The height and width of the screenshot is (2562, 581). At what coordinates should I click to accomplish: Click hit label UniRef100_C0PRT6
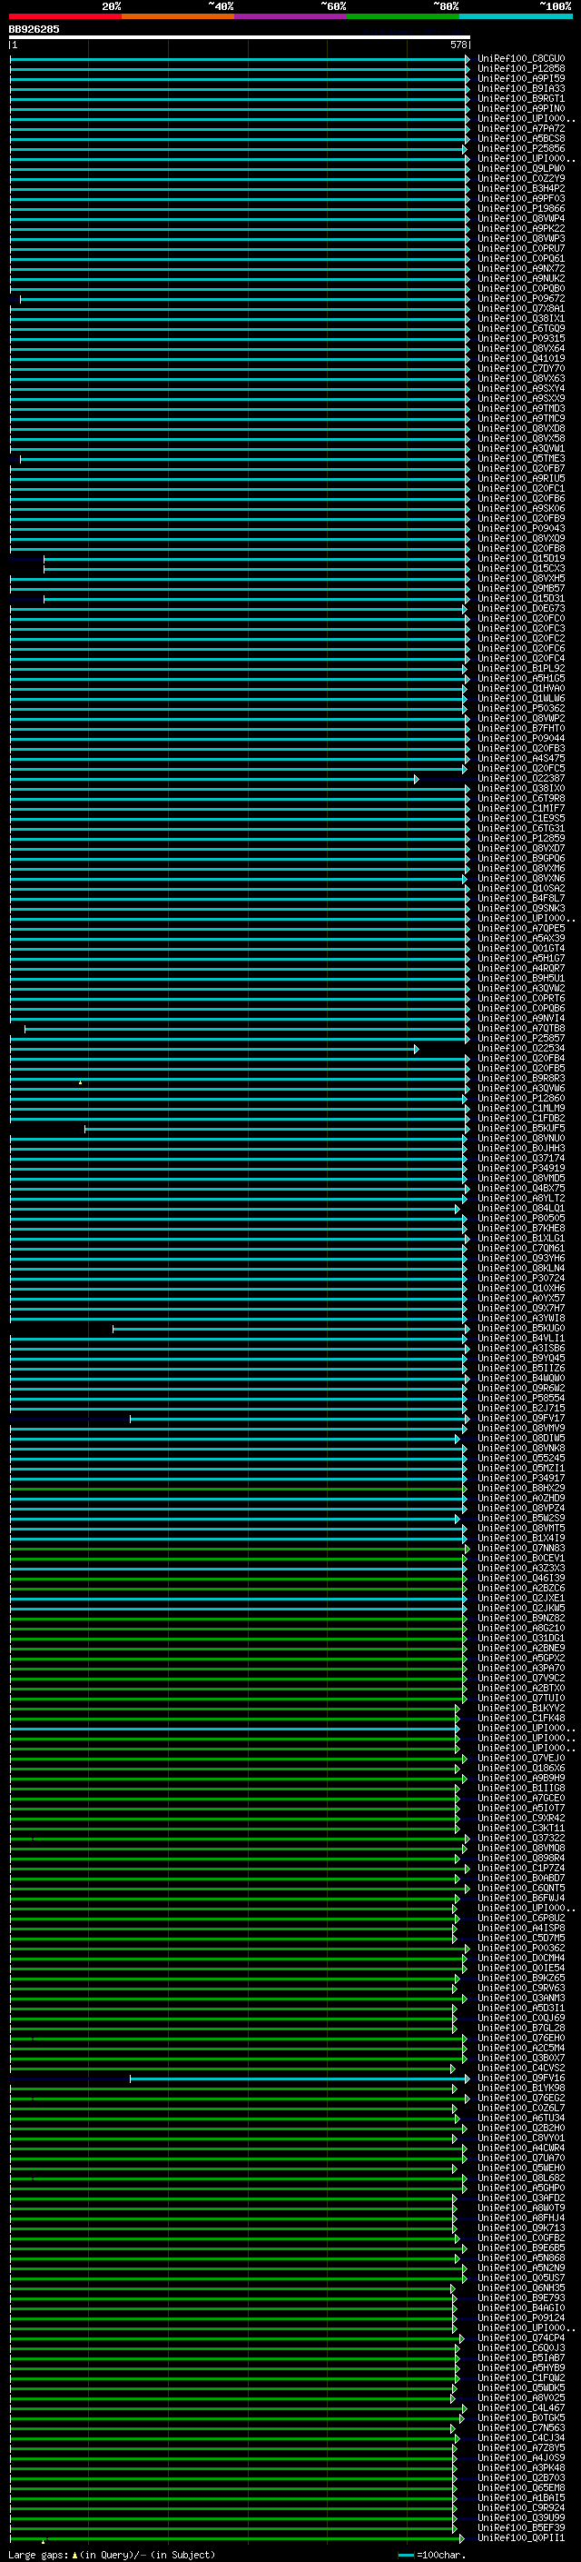520,999
